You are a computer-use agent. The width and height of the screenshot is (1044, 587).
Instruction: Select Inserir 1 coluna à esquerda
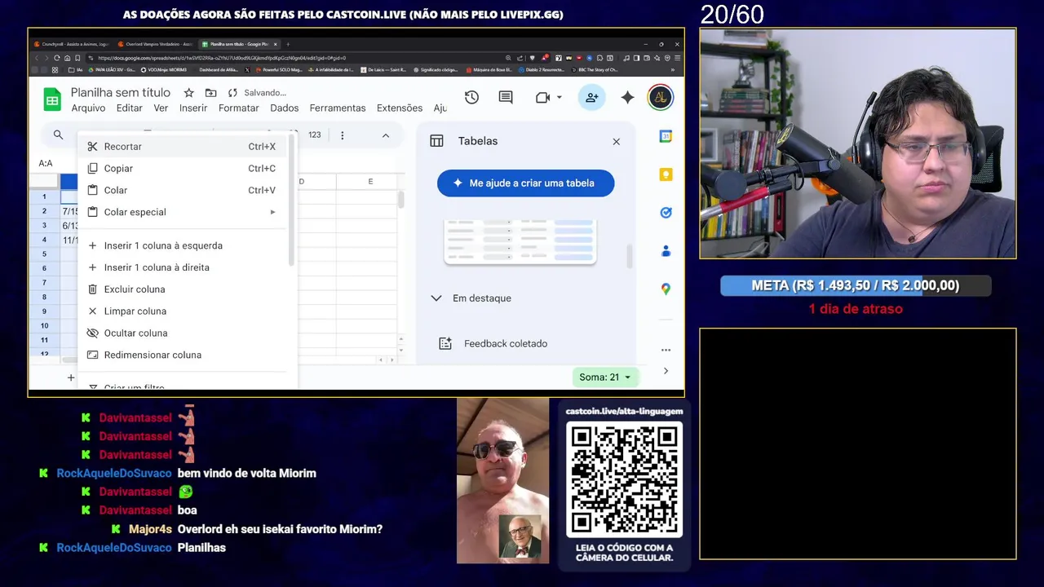[x=183, y=245]
